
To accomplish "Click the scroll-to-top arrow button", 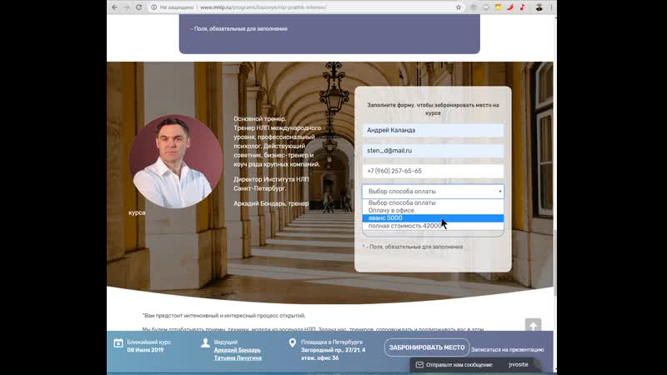I will [x=533, y=326].
